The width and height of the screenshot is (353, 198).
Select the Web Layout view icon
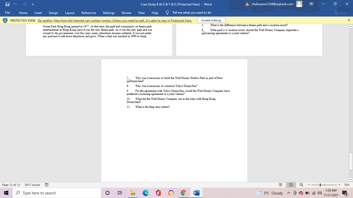coord(301,185)
